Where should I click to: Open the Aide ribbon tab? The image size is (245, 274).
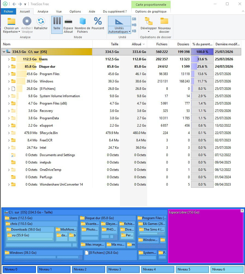pos(92,11)
